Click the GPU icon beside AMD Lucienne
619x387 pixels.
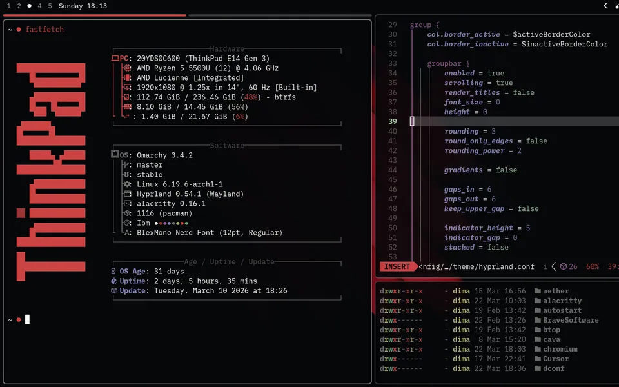tap(127, 78)
